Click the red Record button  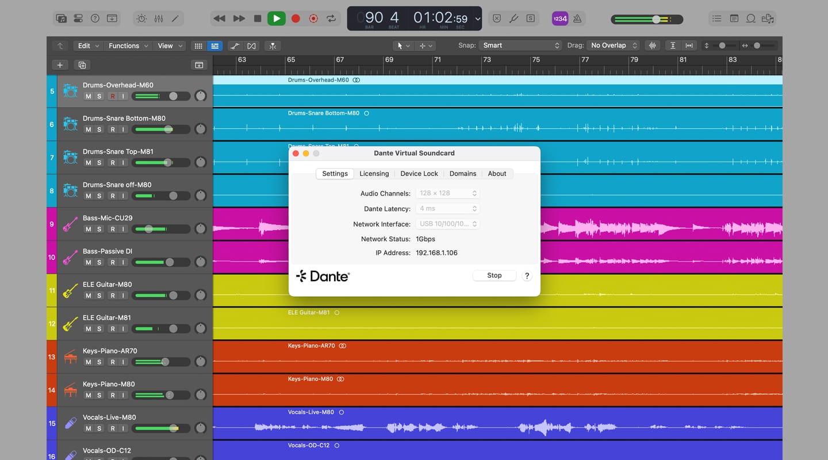tap(296, 18)
